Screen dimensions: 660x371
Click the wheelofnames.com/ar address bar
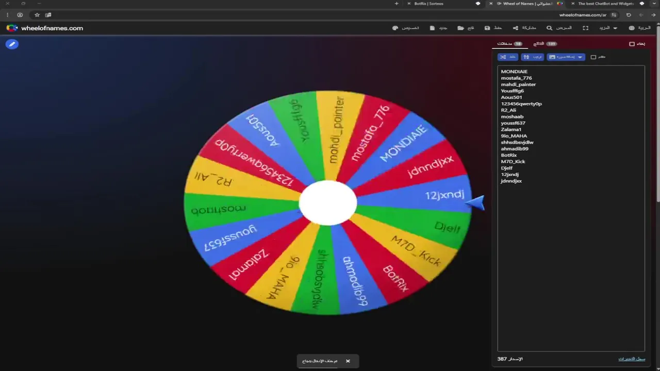(x=583, y=15)
